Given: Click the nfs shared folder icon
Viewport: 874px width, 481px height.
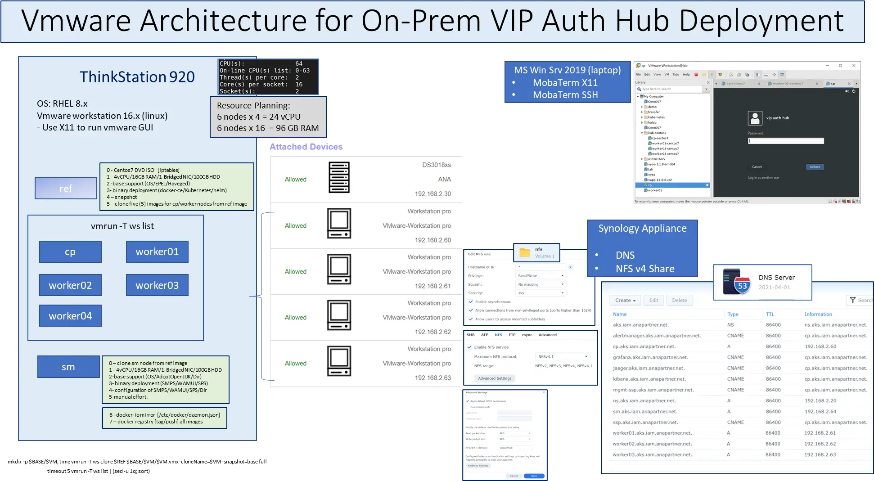Looking at the screenshot, I should (525, 252).
